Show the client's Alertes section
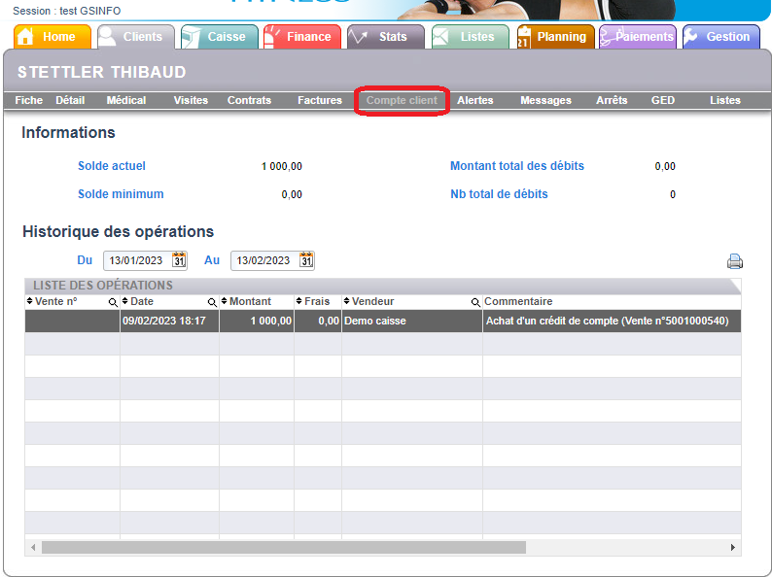The image size is (772, 577). (474, 100)
